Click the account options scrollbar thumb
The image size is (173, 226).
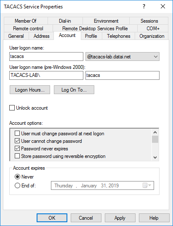pos(155,139)
